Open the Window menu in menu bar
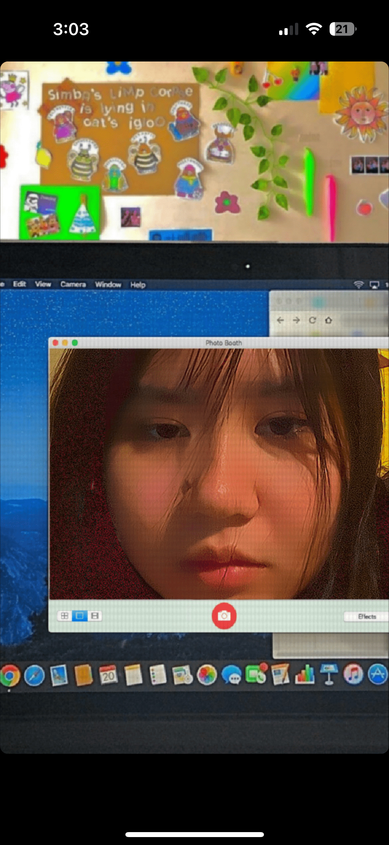 [x=108, y=284]
